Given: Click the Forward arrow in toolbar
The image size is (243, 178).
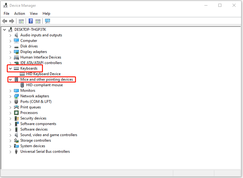Looking at the screenshot, I should point(12,21).
